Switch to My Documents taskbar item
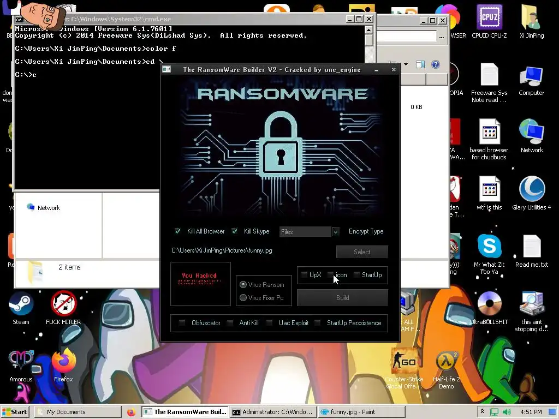The height and width of the screenshot is (419, 559). pos(78,412)
